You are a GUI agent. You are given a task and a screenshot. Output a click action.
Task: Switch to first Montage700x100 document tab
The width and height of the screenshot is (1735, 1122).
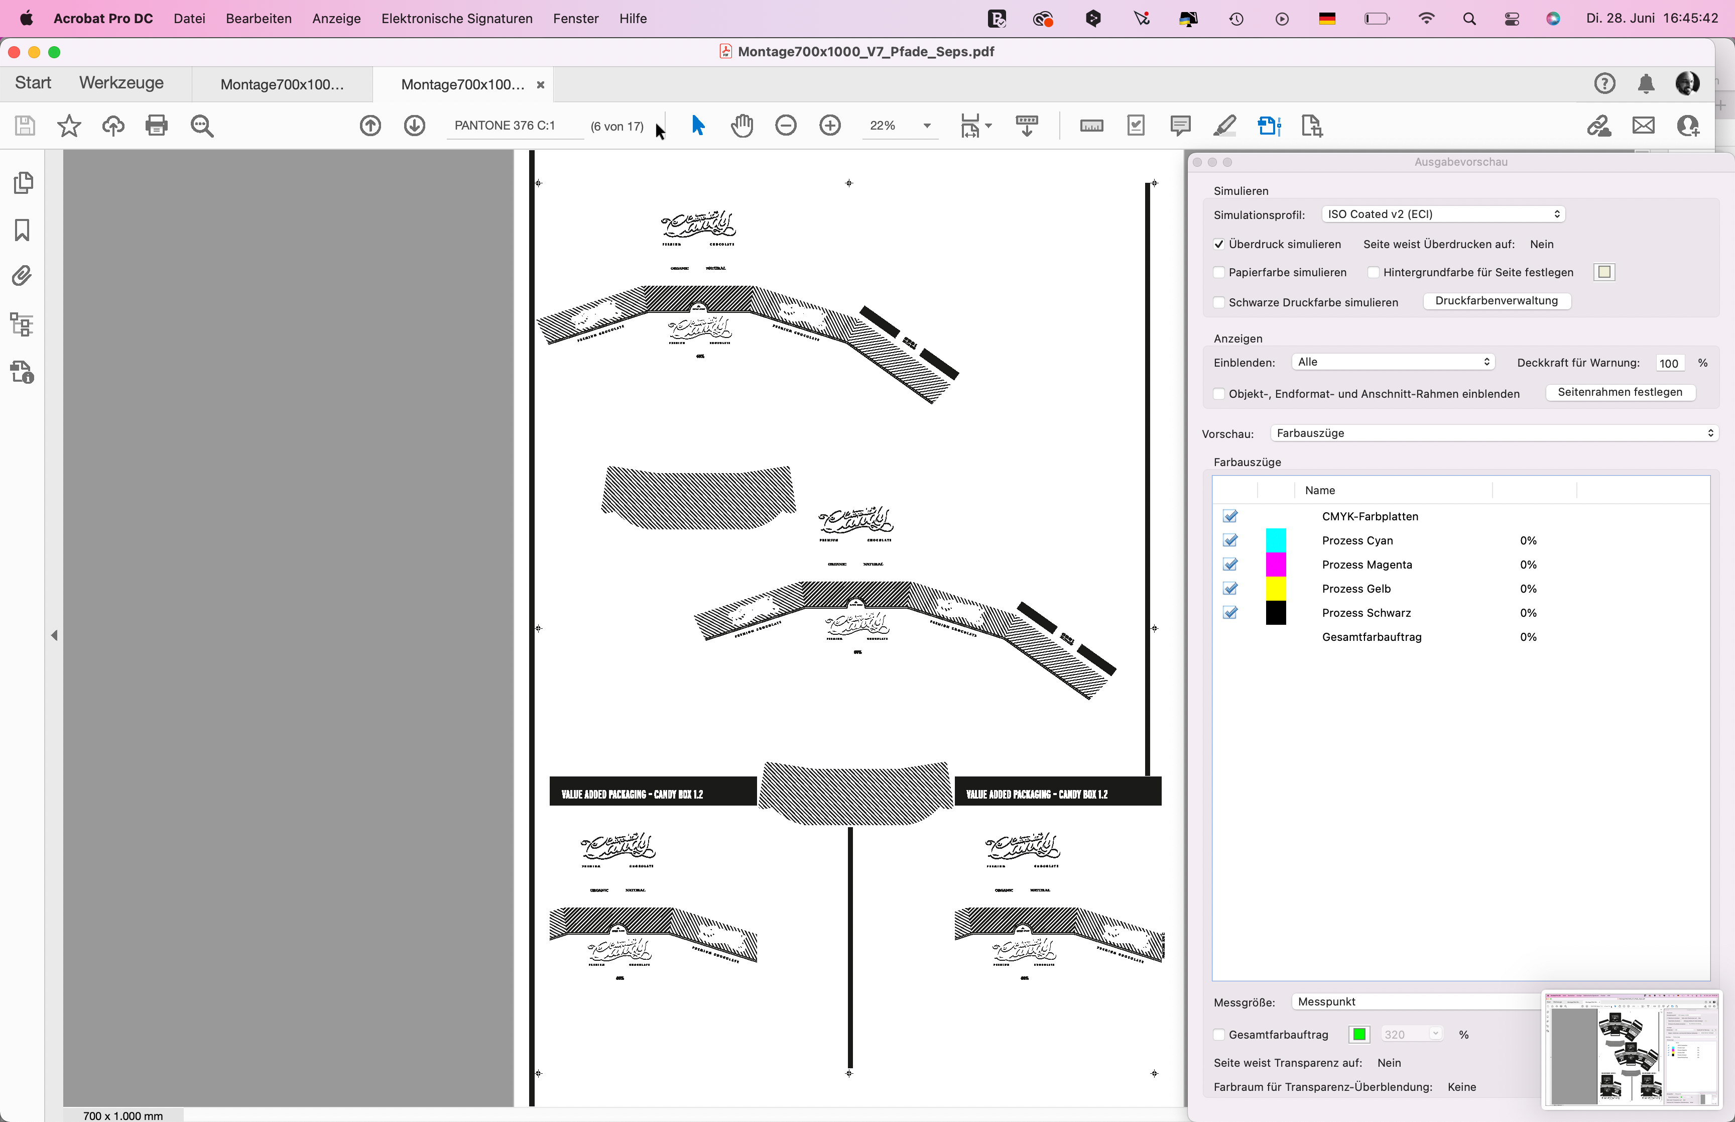pos(282,84)
